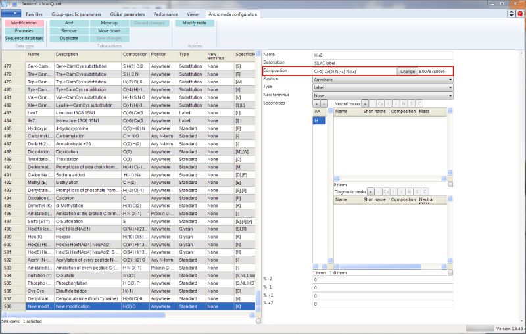Switch to the Performance tab
This screenshot has height=334, width=526.
[166, 14]
